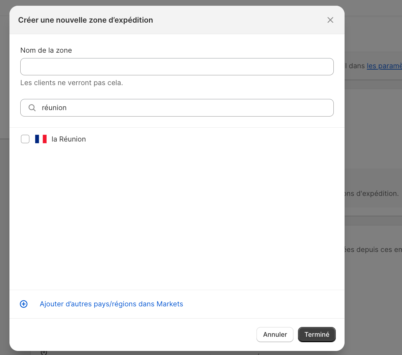The image size is (402, 355).
Task: Open "Ajouter d'autres pays/régions dans Markets" link
Action: click(x=111, y=304)
